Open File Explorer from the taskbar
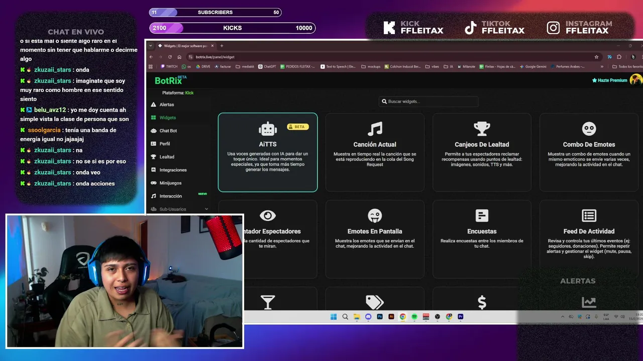 357,317
